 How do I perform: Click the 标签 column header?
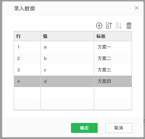(113, 36)
